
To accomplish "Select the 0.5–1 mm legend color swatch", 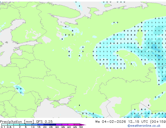I will pyautogui.click(x=10, y=125).
